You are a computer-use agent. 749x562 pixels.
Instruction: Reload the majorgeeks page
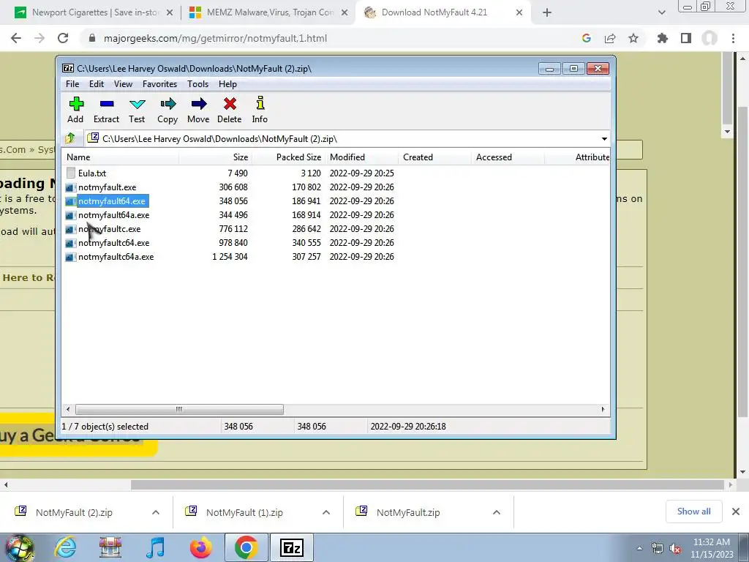[x=63, y=38]
